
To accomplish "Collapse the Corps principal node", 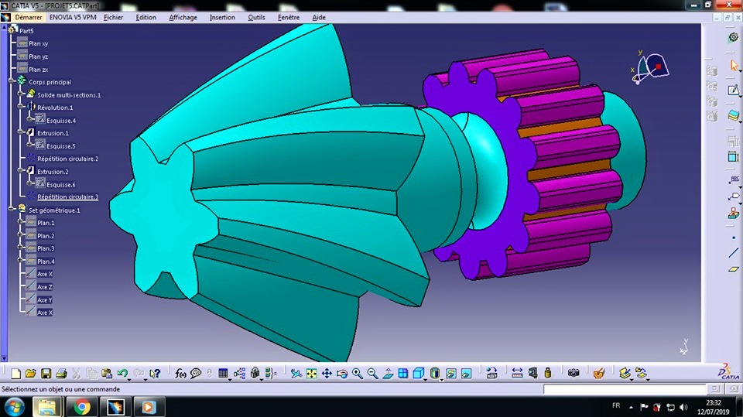I will 12,81.
